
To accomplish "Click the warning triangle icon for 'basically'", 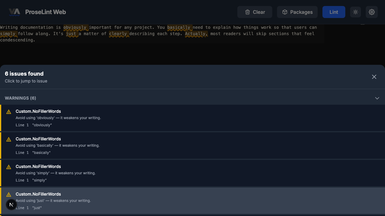I will pos(9,139).
